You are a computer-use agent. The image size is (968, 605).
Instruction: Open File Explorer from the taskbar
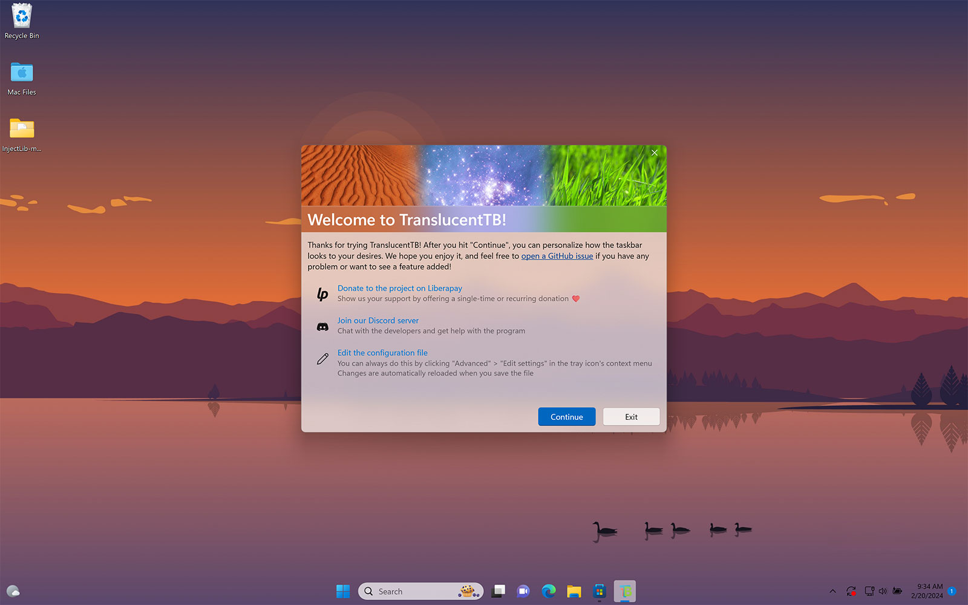(574, 591)
